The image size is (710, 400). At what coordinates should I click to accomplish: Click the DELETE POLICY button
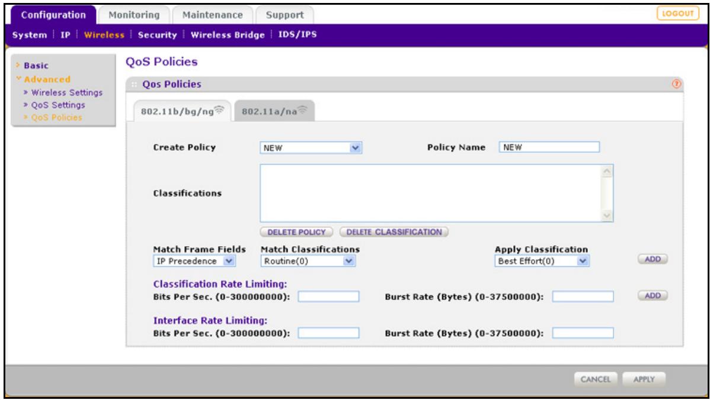tap(296, 232)
